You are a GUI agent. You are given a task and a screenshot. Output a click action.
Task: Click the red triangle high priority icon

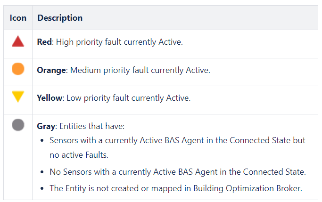point(18,42)
